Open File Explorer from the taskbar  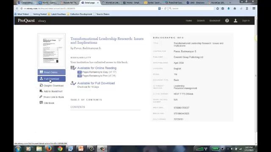[39, 149]
